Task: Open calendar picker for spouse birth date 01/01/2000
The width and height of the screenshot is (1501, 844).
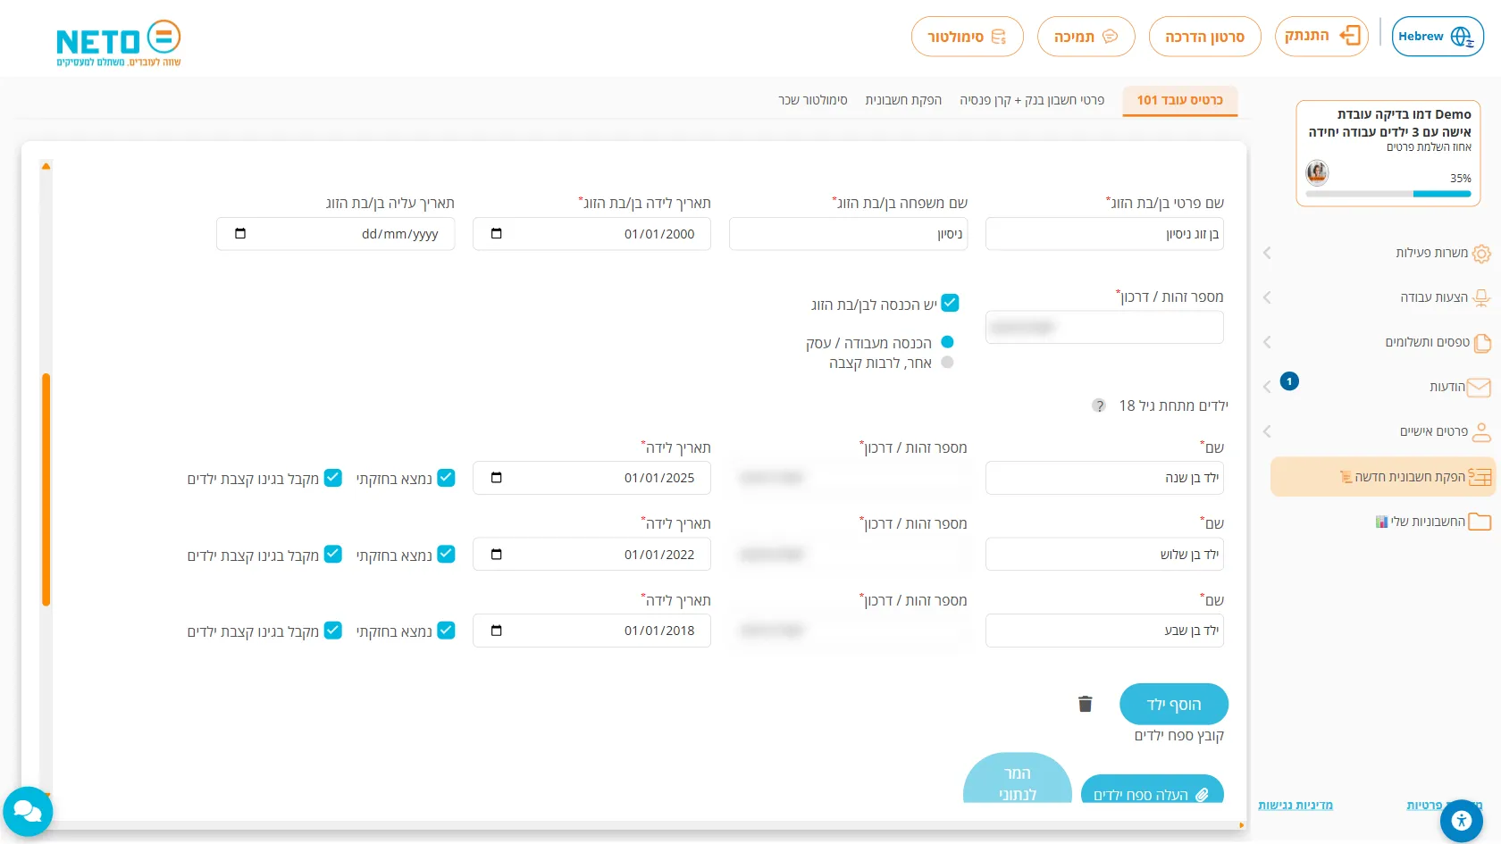Action: coord(497,234)
